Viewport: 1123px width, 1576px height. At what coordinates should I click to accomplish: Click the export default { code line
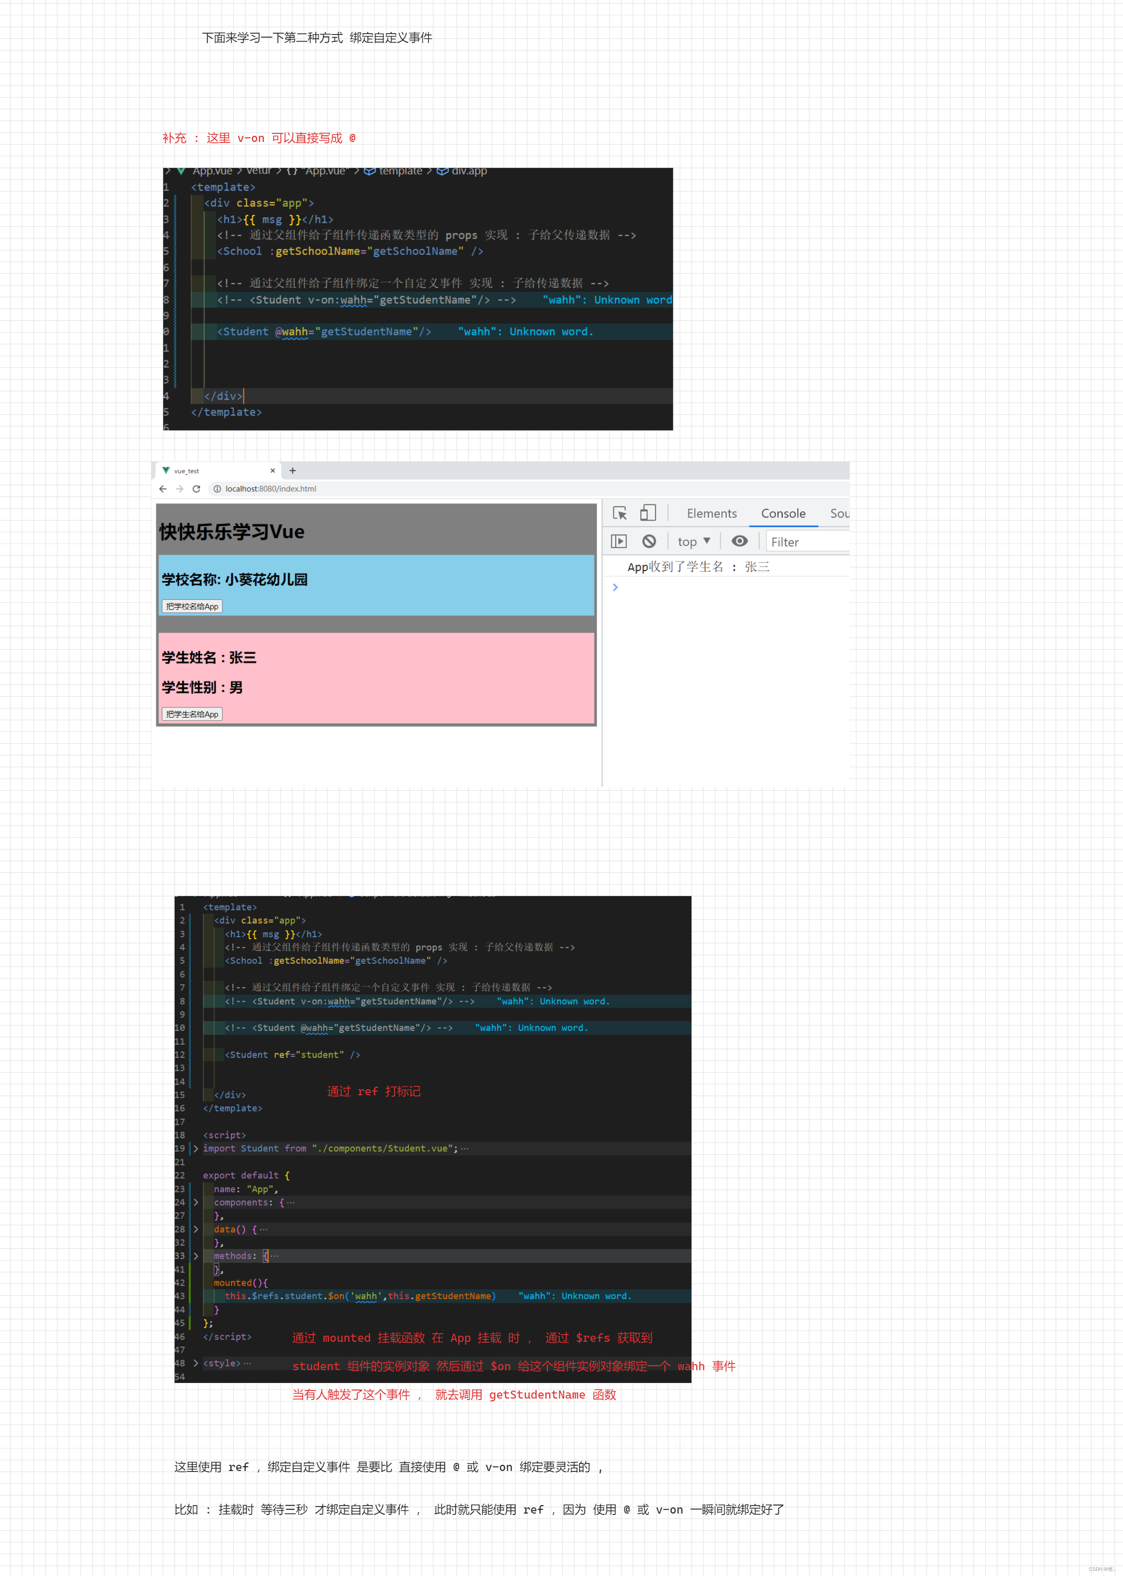pos(246,1175)
